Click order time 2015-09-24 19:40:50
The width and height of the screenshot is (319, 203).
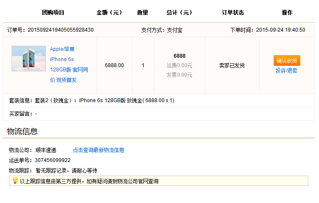281,30
